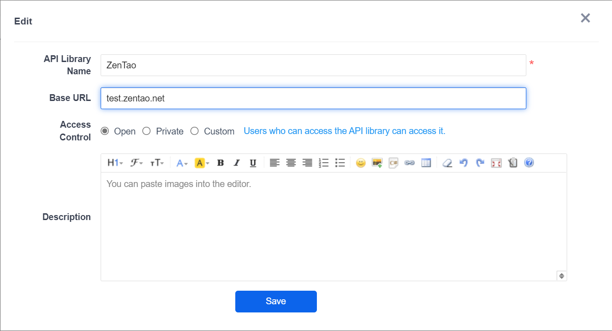
Task: Insert a hyperlink with the chain icon
Action: point(409,163)
